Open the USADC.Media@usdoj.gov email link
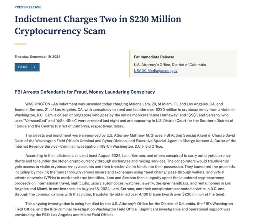The height and width of the screenshot is (220, 261). pos(155,71)
